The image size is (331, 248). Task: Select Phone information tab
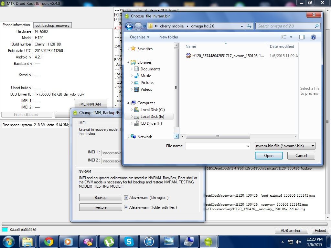[16, 25]
